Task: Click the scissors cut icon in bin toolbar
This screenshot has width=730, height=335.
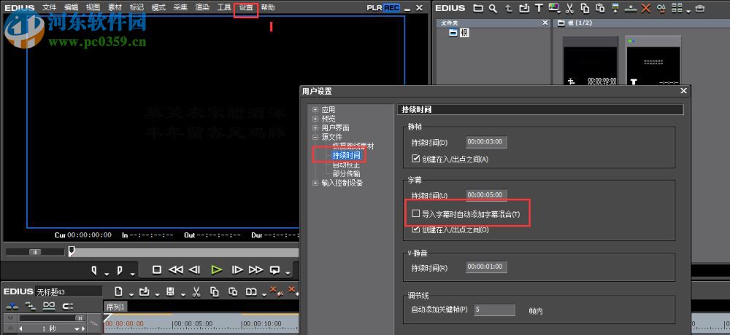Action: click(570, 8)
